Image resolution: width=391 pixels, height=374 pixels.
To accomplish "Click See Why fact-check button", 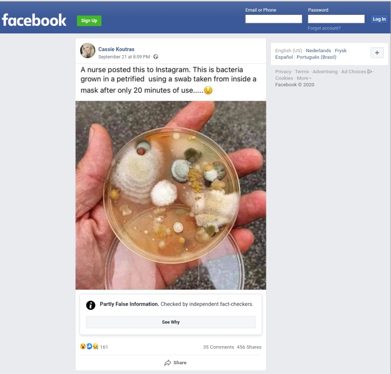I will coord(171,322).
